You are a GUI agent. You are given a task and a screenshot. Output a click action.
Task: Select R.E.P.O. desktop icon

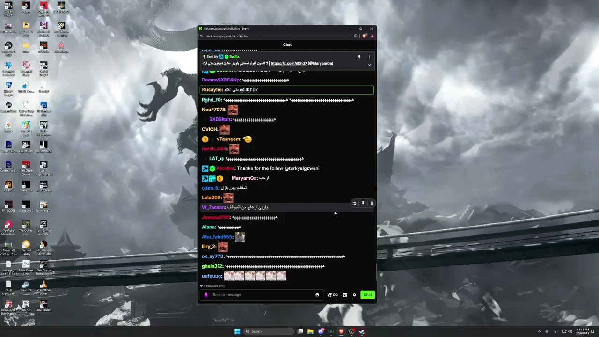(8, 186)
